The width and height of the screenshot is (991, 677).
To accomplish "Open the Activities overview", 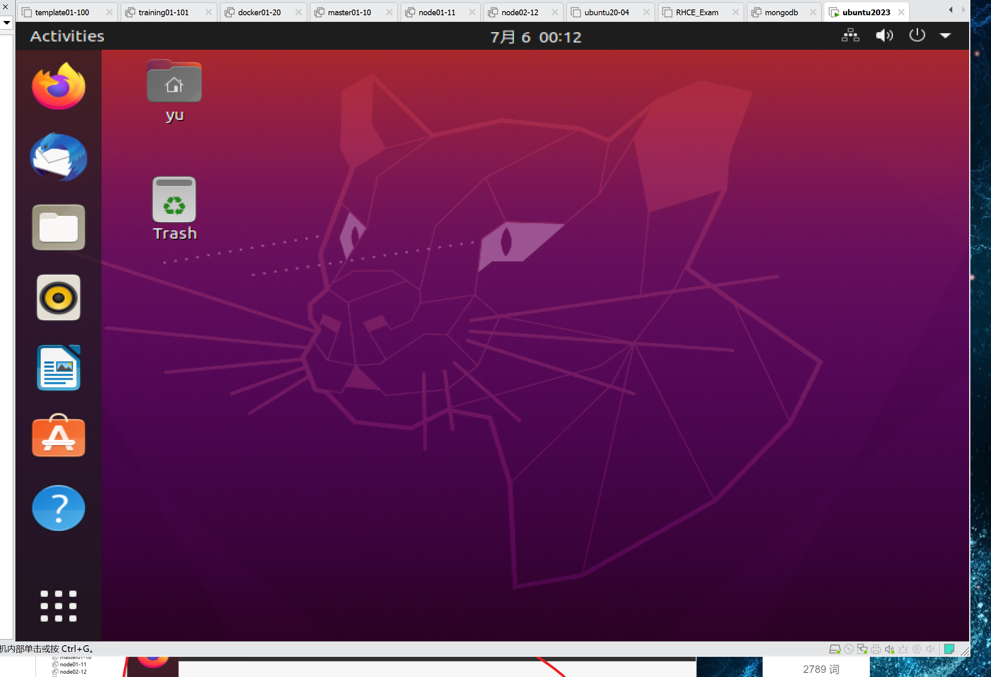I will coord(67,36).
